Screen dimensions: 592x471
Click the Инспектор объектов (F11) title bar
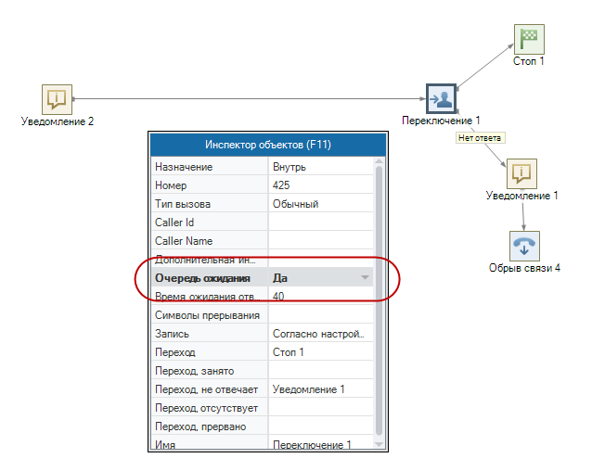[267, 145]
